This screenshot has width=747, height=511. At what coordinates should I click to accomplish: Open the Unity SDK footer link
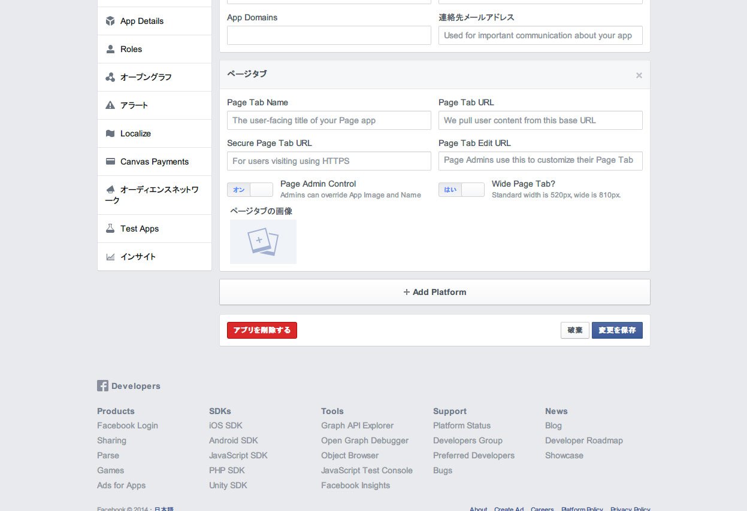coord(228,485)
